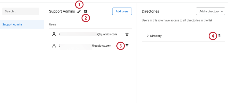Click the person icon beside the K user
This screenshot has width=228, height=103.
click(54, 34)
